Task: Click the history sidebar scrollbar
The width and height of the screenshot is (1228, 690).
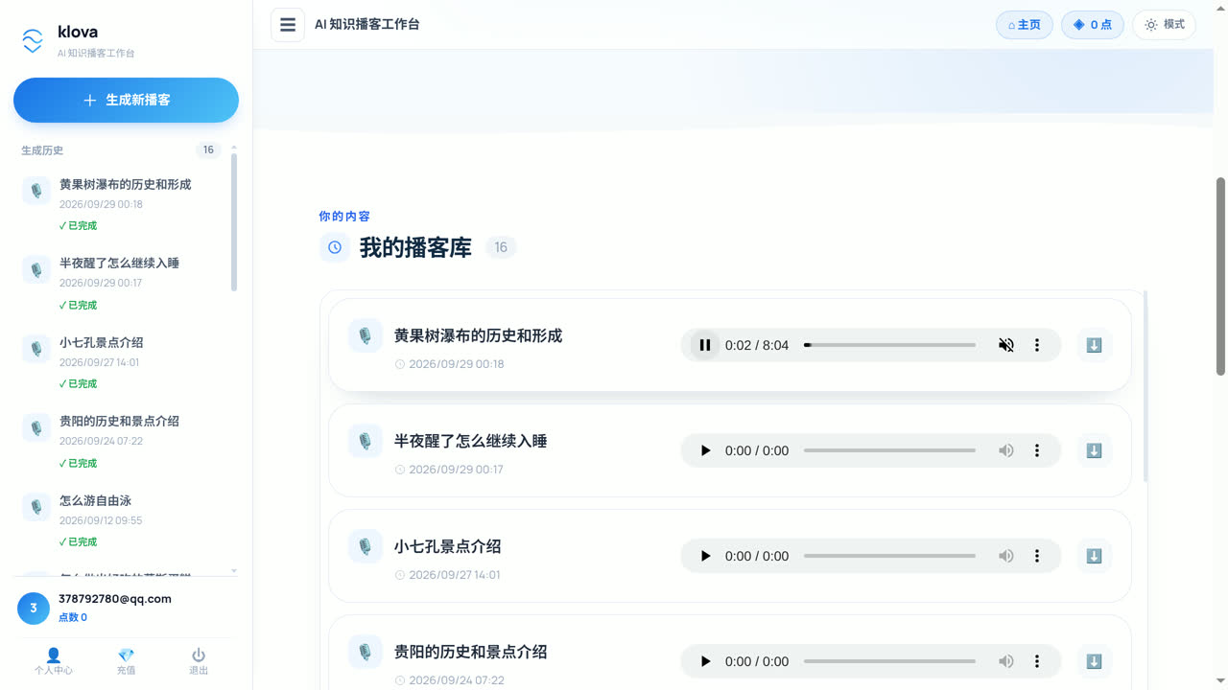Action: pyautogui.click(x=234, y=222)
